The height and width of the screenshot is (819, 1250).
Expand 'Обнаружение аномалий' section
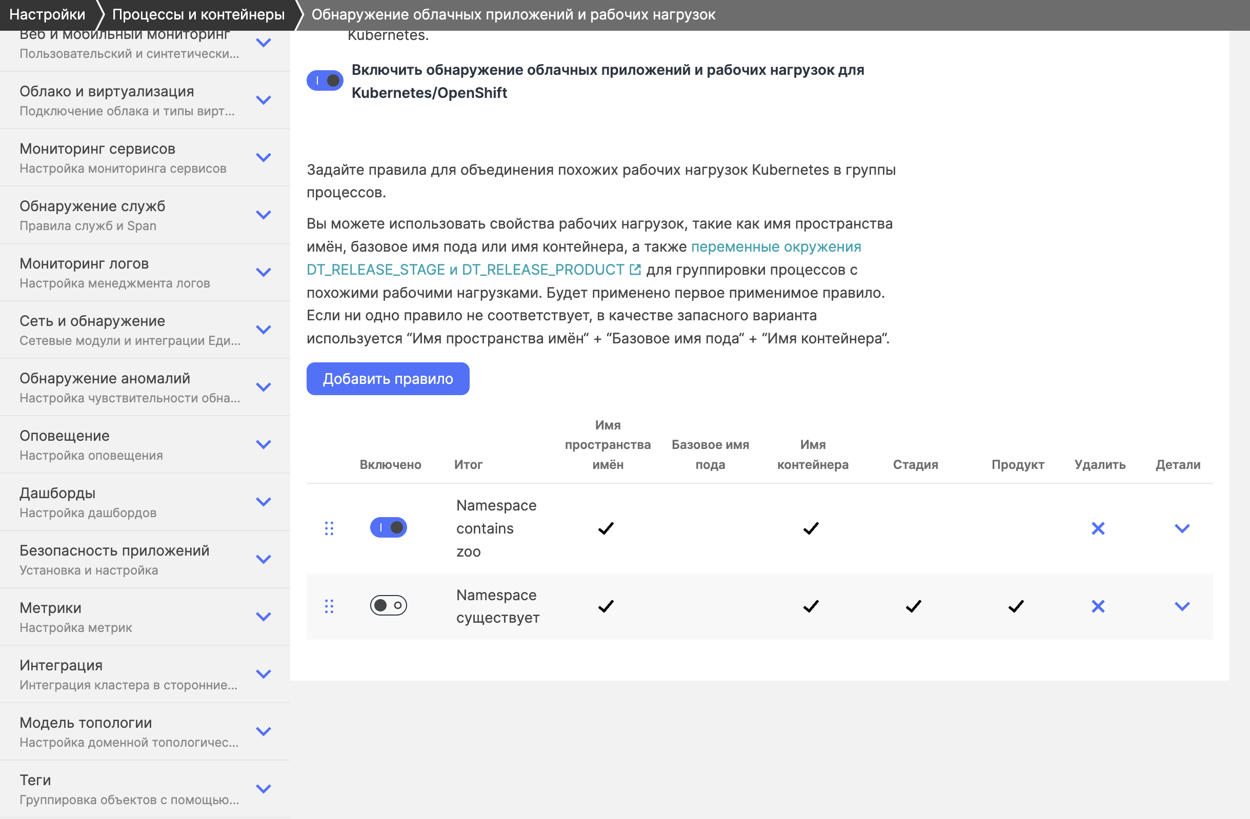tap(263, 387)
